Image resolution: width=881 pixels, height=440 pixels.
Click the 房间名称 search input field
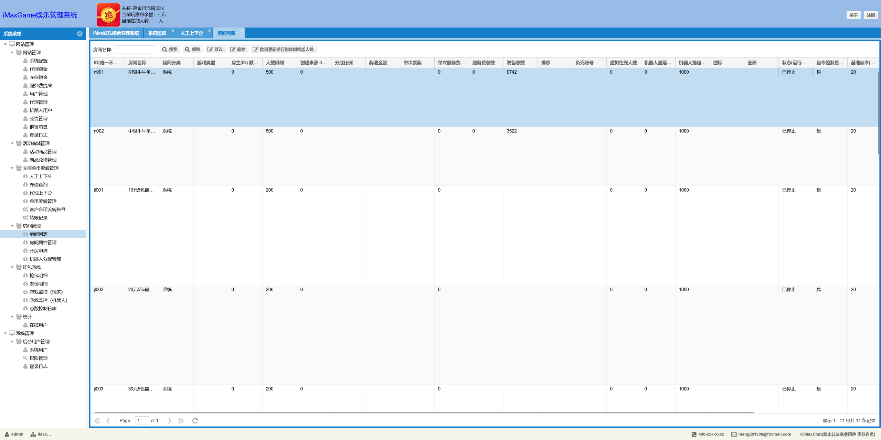(135, 50)
